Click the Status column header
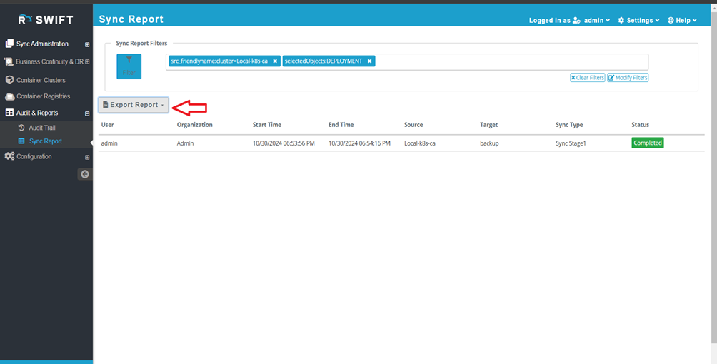 (x=640, y=125)
